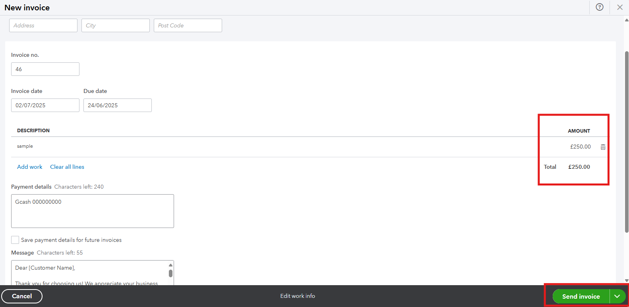Click in the Message text box
Screen dimensions: 629x307
pyautogui.click(x=93, y=273)
